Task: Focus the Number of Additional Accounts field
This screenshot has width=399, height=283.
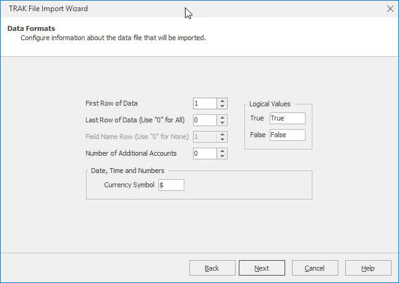Action: coord(205,153)
